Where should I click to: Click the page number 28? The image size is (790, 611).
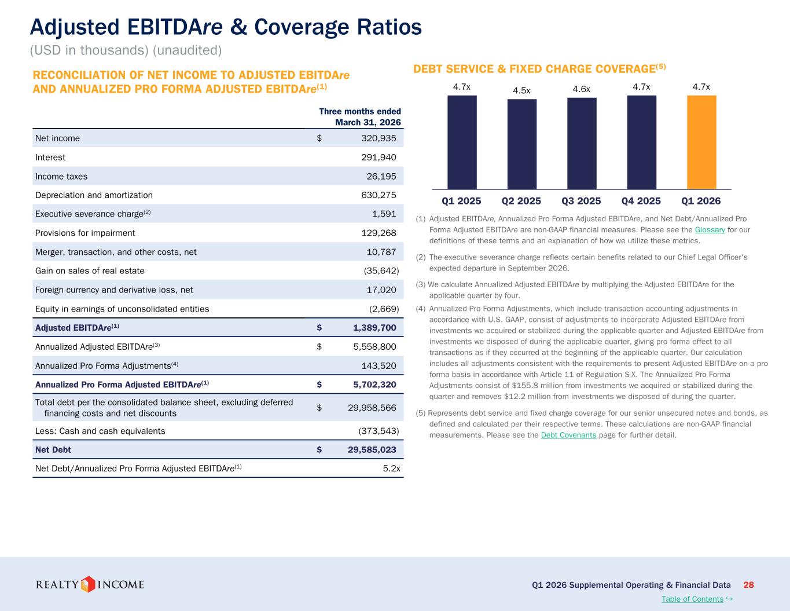click(748, 585)
